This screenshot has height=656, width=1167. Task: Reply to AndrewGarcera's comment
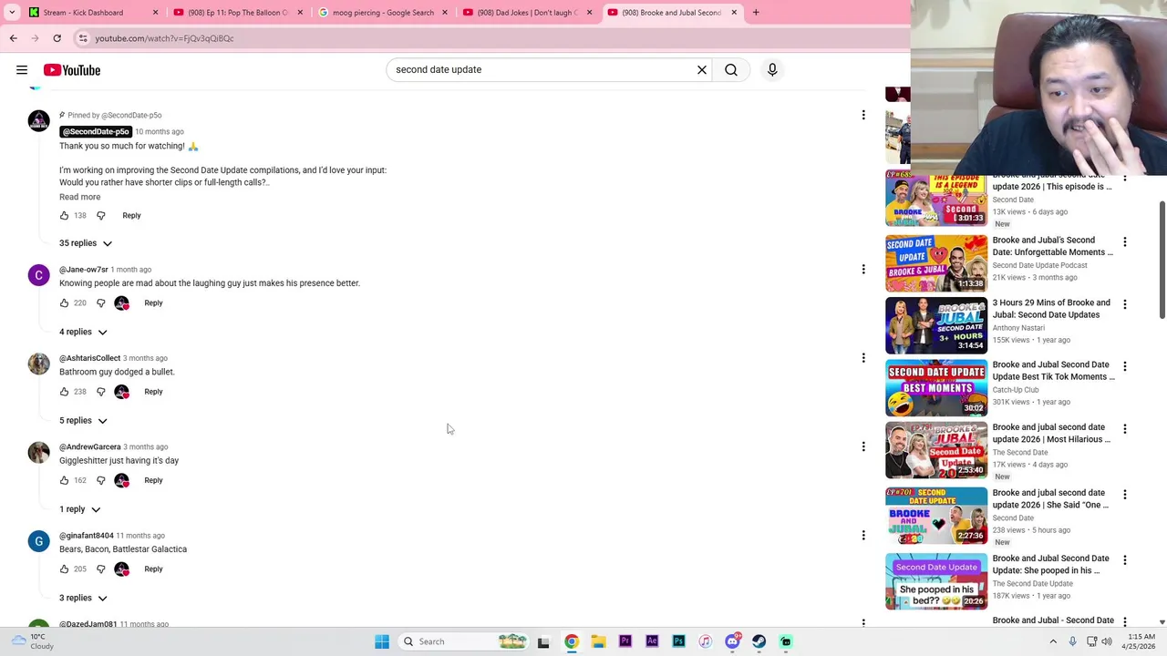point(153,480)
